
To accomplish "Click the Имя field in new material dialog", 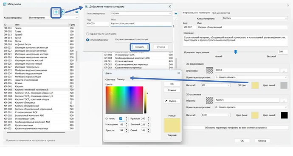I will pos(141,24).
